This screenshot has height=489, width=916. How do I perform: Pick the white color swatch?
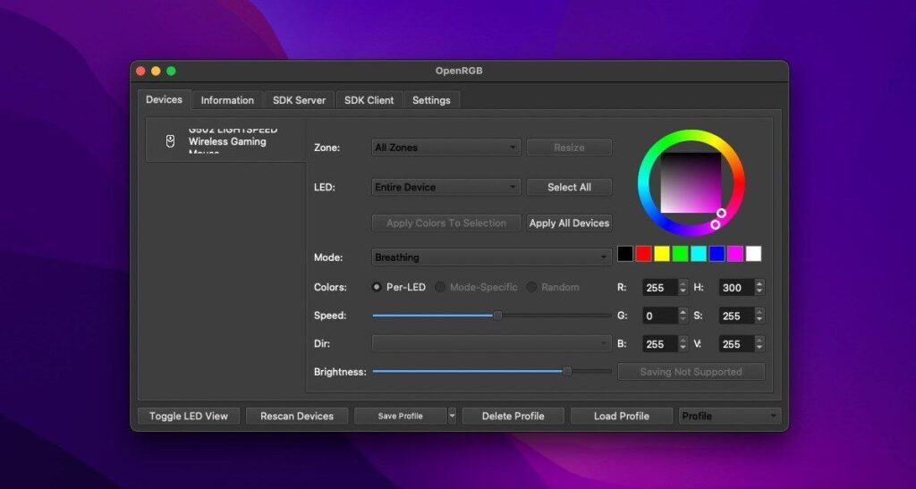click(753, 254)
